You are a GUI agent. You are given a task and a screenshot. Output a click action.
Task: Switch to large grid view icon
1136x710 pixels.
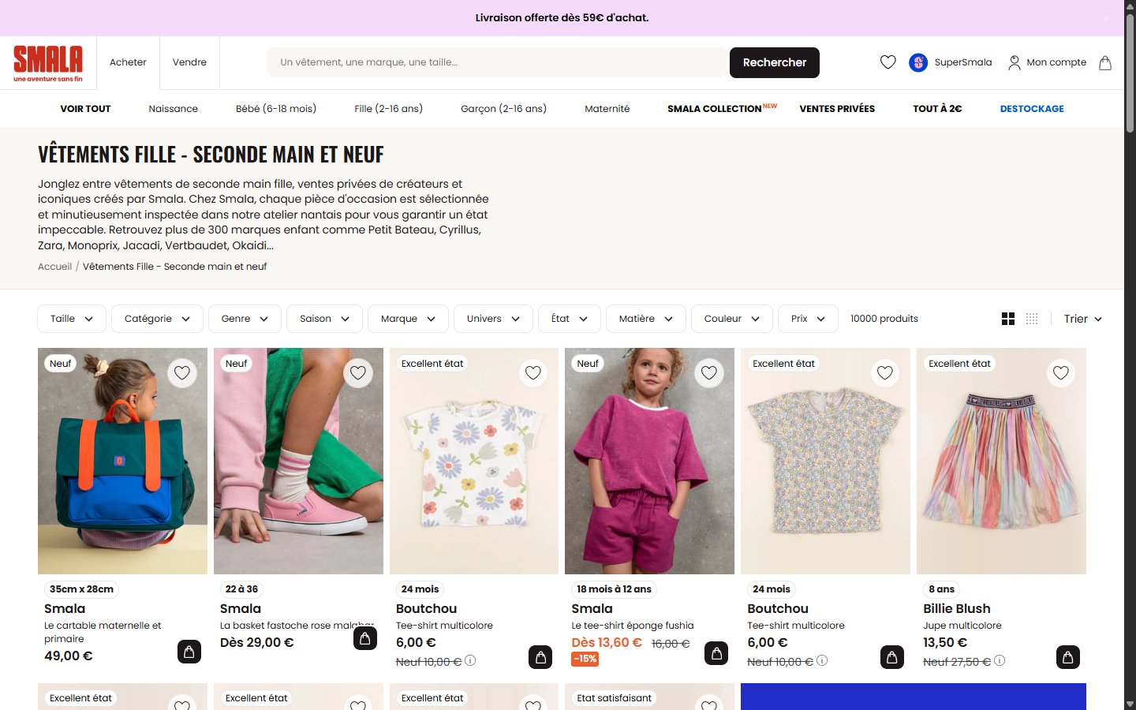click(x=1008, y=319)
